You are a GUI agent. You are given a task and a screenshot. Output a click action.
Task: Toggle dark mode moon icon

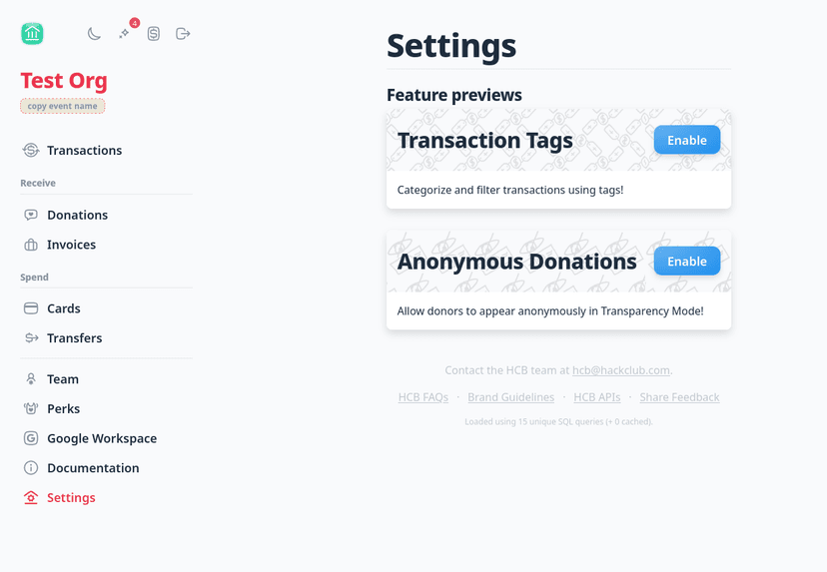[x=94, y=34]
